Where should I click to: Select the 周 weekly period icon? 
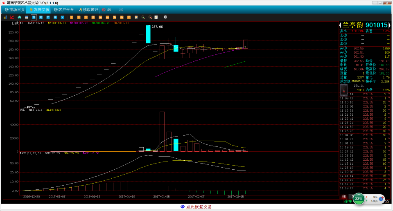click(x=41, y=17)
